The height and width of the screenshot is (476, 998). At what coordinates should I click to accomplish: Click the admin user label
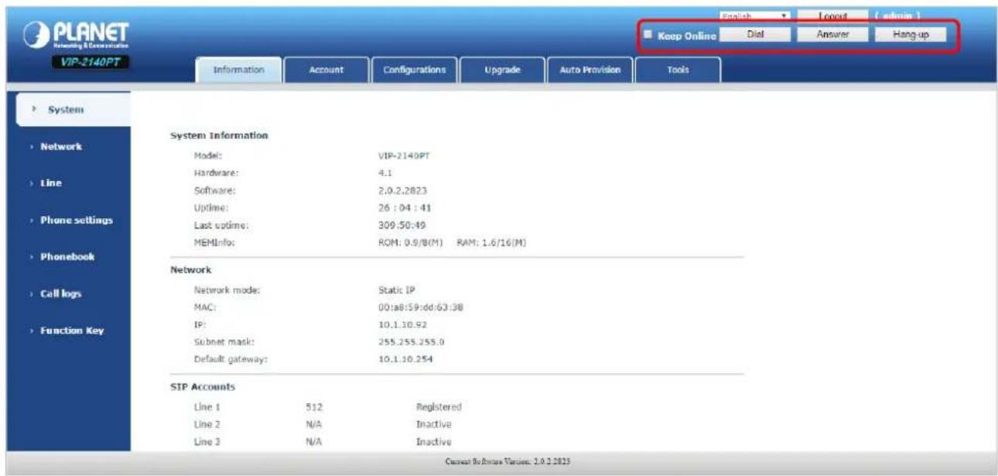coord(899,15)
